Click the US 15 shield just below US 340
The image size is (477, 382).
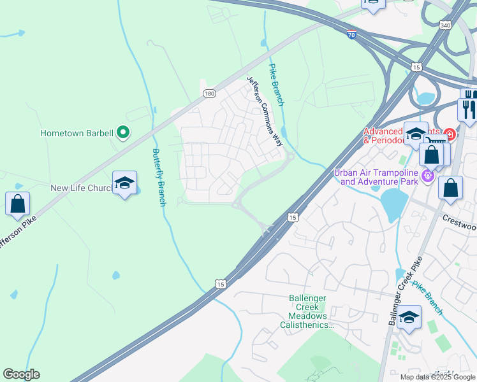tap(416, 67)
